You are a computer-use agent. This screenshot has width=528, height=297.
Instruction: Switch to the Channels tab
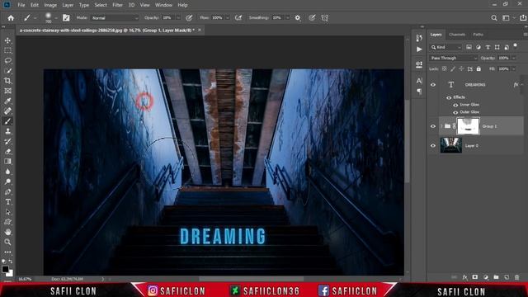pyautogui.click(x=457, y=35)
